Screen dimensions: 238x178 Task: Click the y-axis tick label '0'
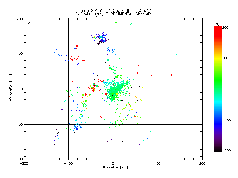(x=22, y=89)
